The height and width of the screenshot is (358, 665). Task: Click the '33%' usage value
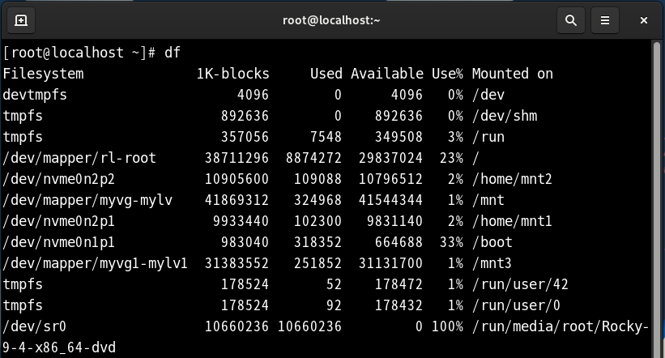[x=452, y=242]
